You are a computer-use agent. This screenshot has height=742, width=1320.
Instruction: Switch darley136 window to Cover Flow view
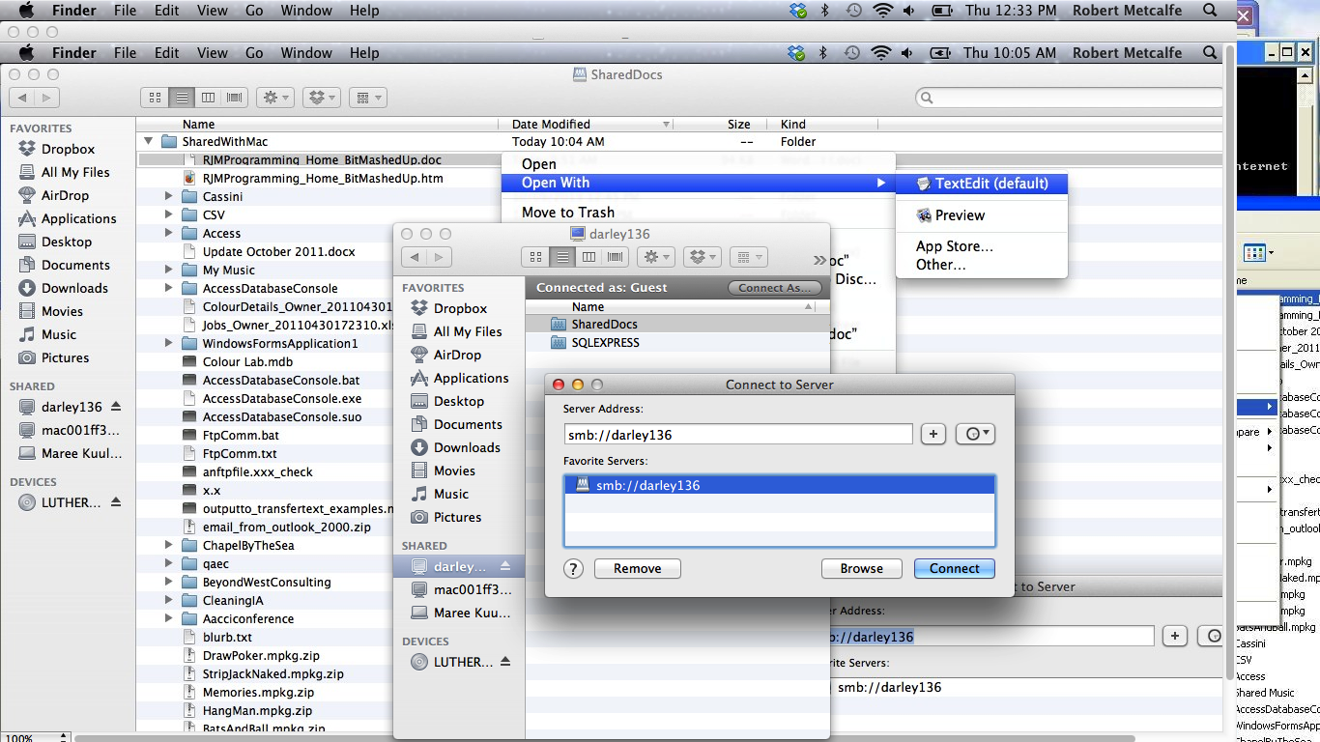[615, 257]
